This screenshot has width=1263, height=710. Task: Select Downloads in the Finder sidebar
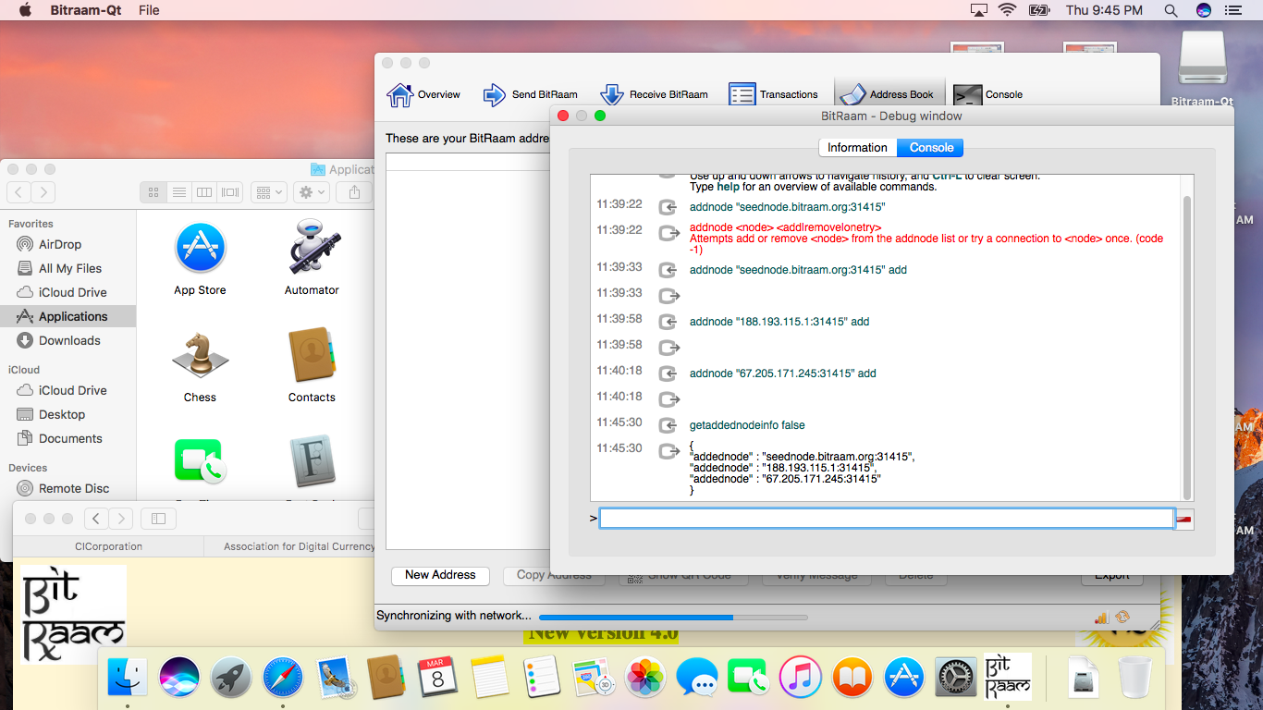[69, 340]
